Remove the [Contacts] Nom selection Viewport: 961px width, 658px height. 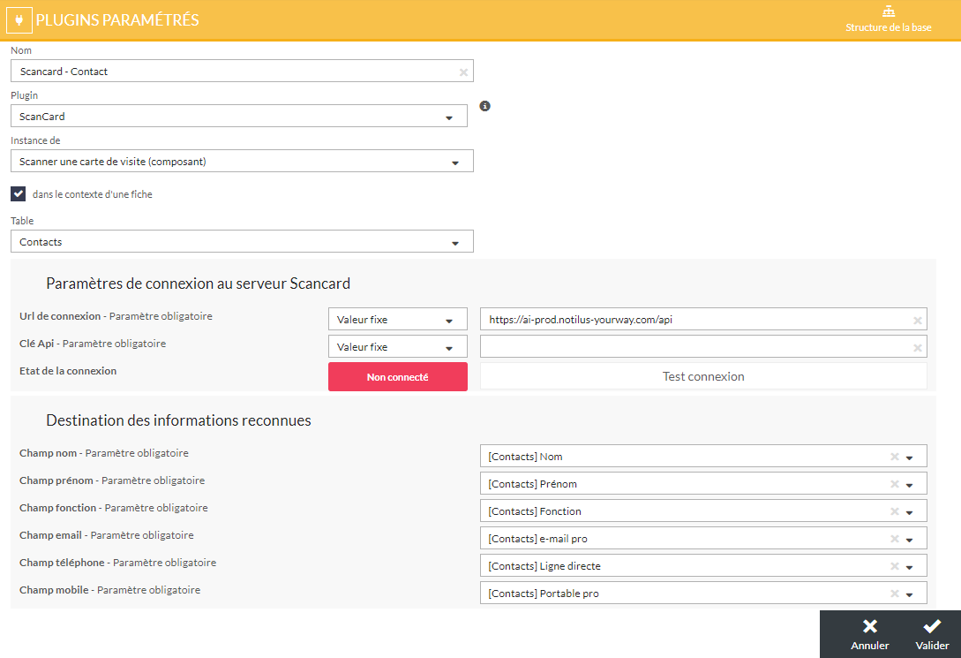pyautogui.click(x=894, y=457)
